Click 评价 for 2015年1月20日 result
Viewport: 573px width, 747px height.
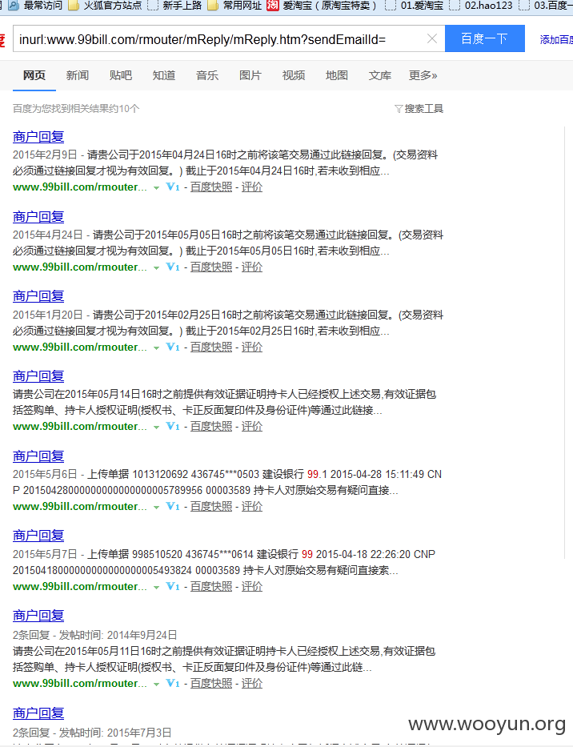click(x=252, y=347)
